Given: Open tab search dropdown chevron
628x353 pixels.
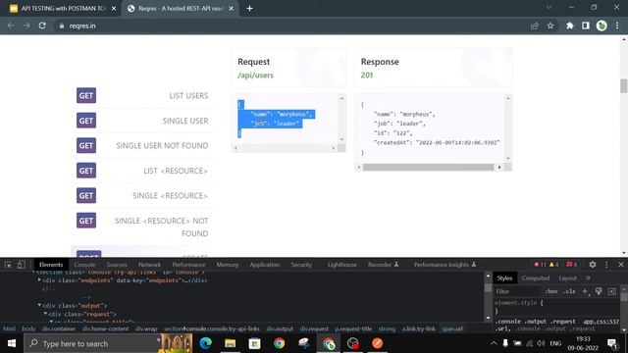Looking at the screenshot, I should pos(549,7).
